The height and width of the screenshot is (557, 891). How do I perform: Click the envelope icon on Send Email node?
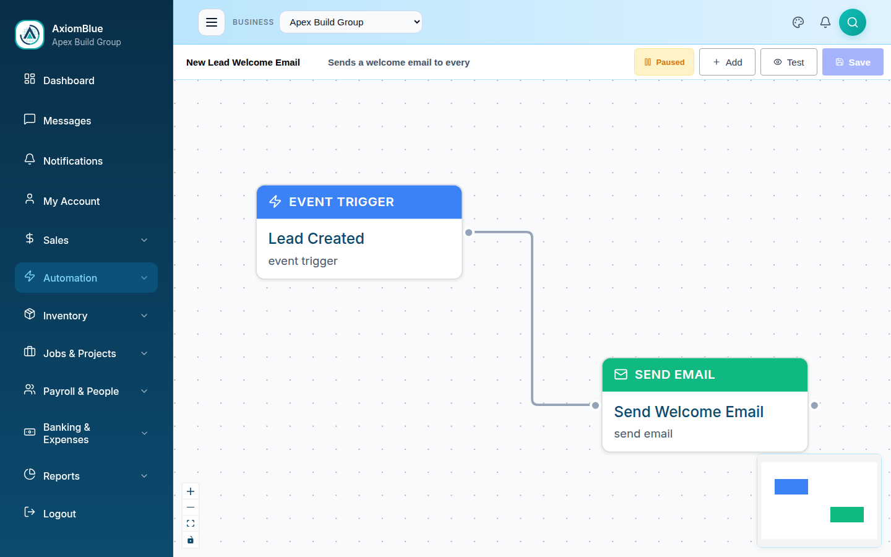pos(621,374)
